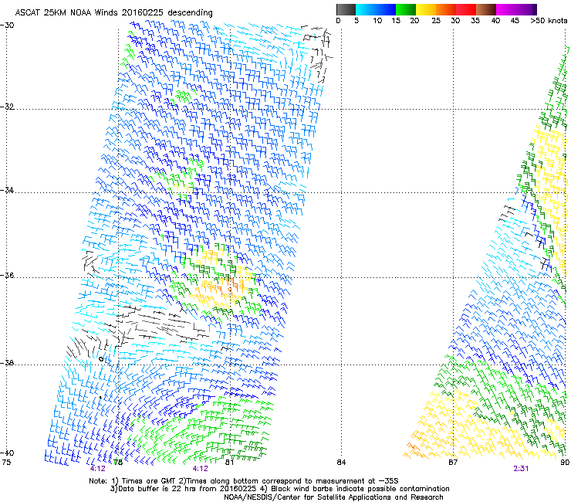Click the brown 35-40 knots color band
This screenshot has height=502, width=571.
coord(486,9)
